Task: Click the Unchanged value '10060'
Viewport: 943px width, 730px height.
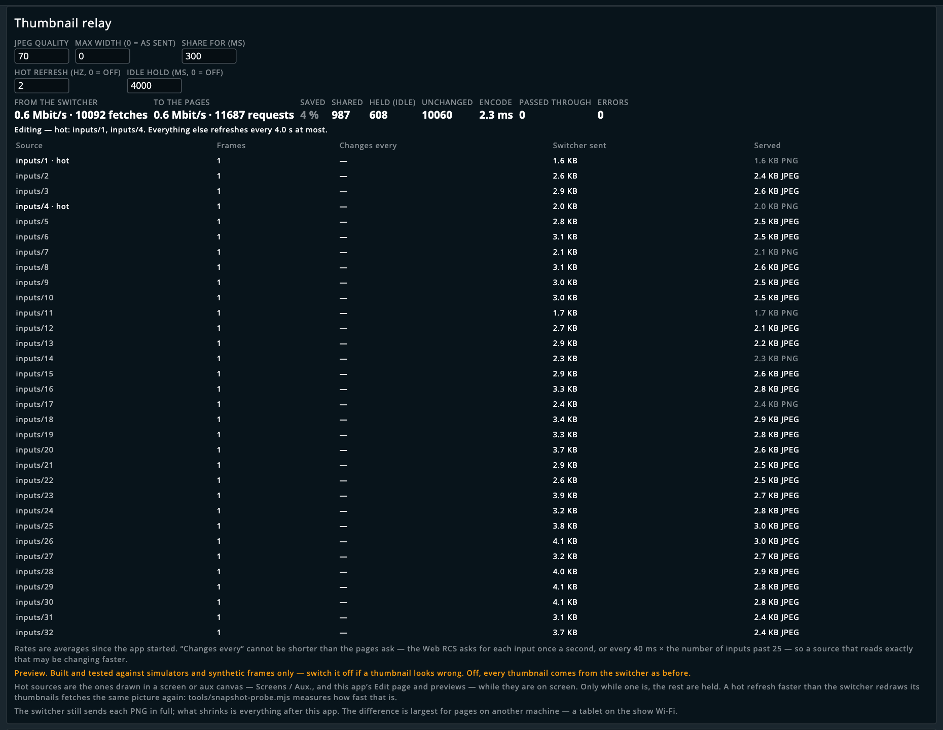Action: coord(437,115)
